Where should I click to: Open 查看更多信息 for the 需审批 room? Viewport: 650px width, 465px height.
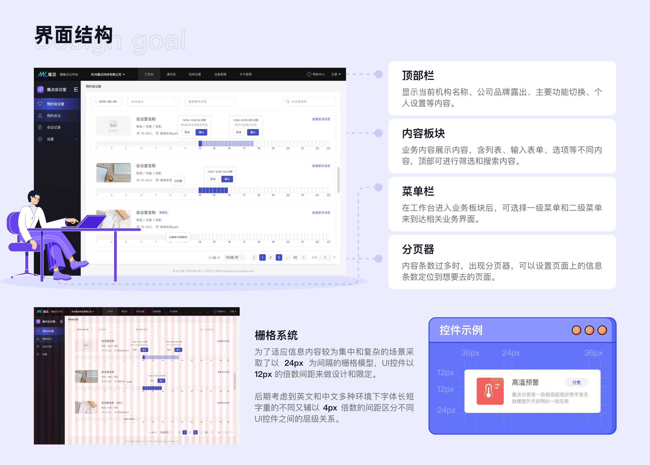[321, 213]
